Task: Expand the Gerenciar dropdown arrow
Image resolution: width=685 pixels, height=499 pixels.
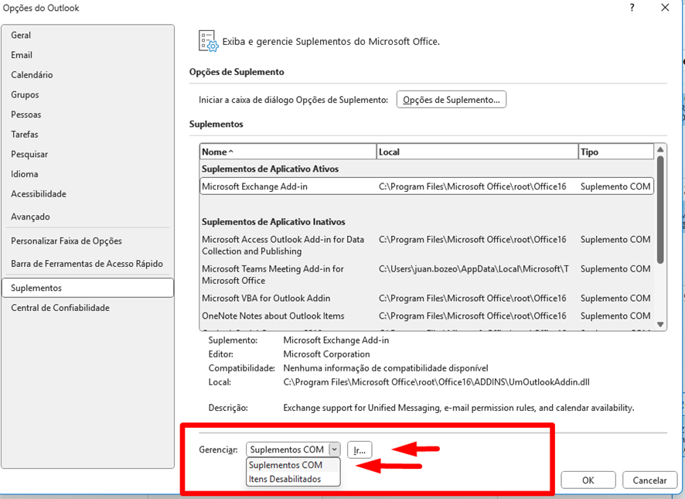Action: [334, 449]
